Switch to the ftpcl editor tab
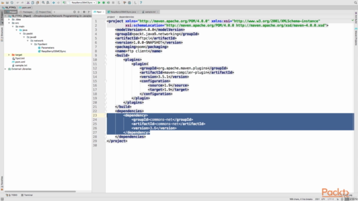 coord(98,12)
